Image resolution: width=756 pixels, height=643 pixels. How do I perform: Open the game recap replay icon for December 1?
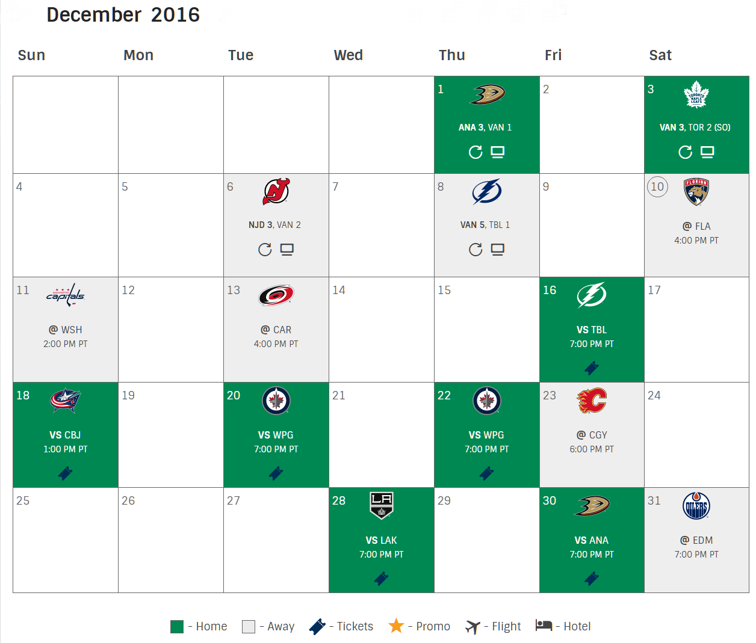tap(476, 152)
